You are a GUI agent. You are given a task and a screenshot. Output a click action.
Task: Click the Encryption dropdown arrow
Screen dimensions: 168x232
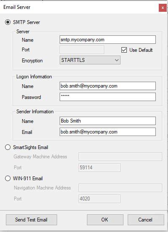tap(117, 60)
